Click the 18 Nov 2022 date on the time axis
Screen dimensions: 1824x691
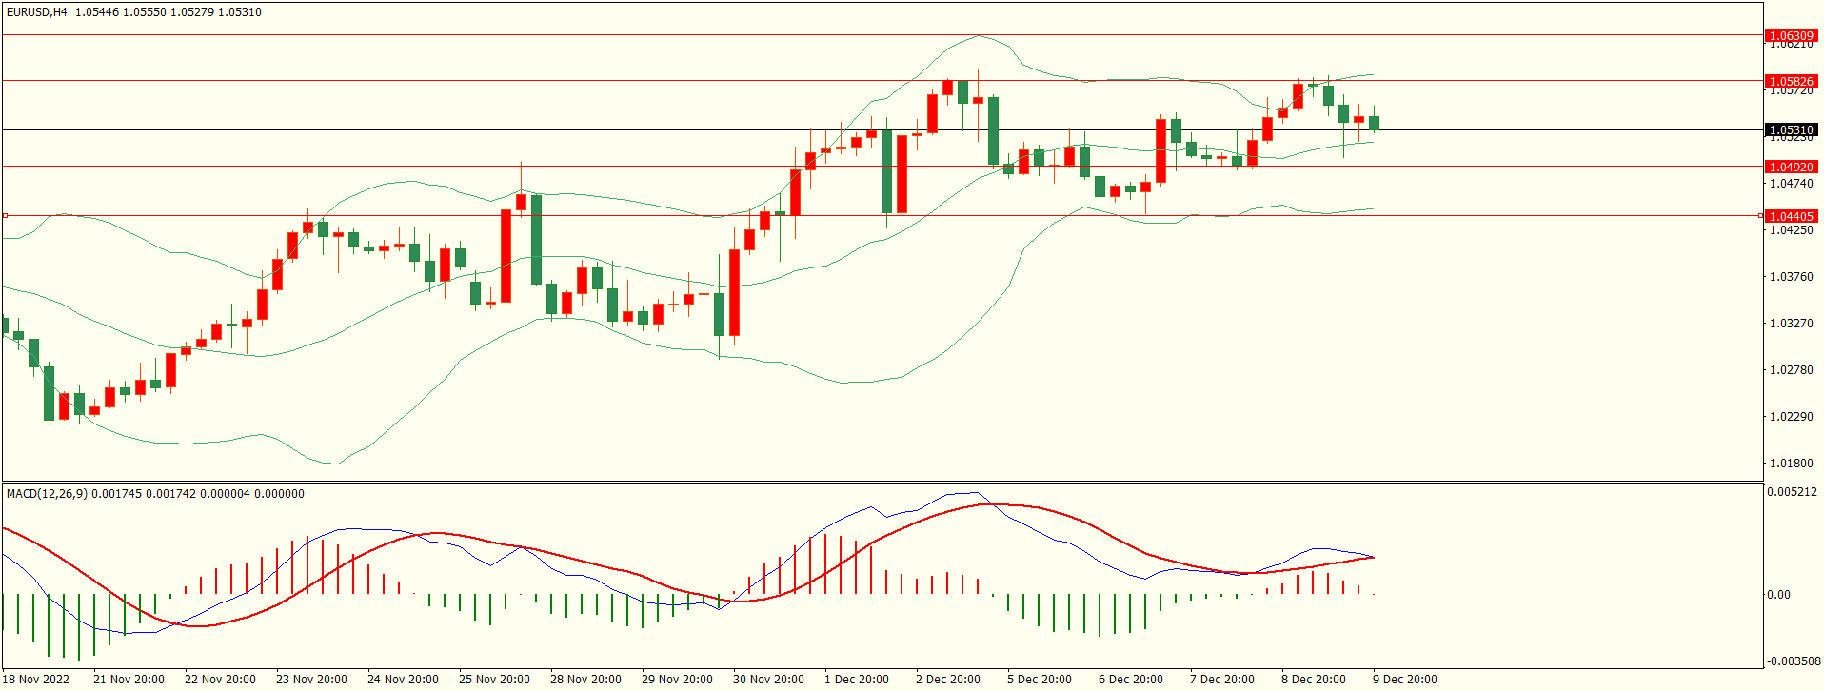coord(37,679)
